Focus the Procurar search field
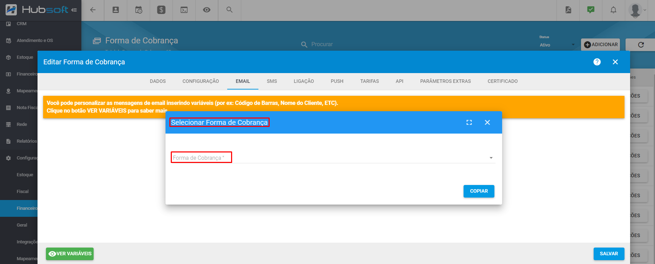Viewport: 655px width, 264px height. [322, 44]
